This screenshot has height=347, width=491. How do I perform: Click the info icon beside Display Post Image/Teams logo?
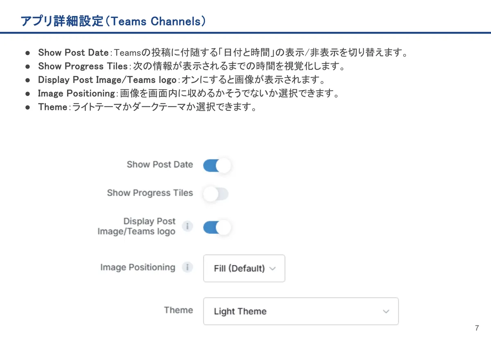pyautogui.click(x=187, y=226)
